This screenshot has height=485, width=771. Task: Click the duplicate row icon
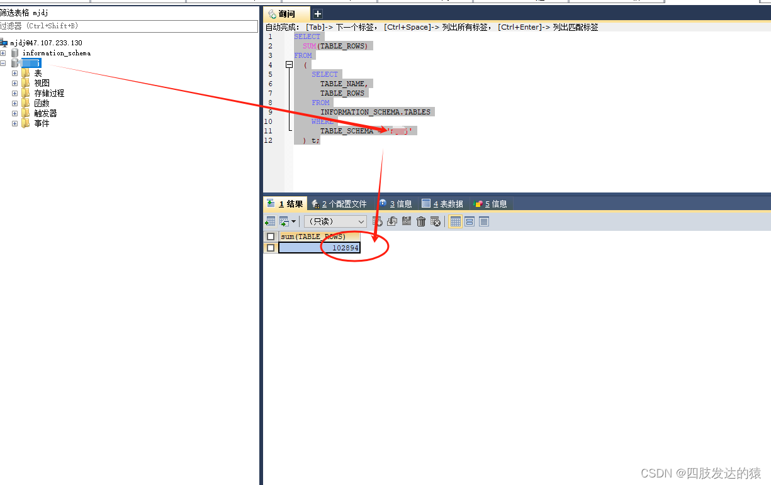point(391,221)
